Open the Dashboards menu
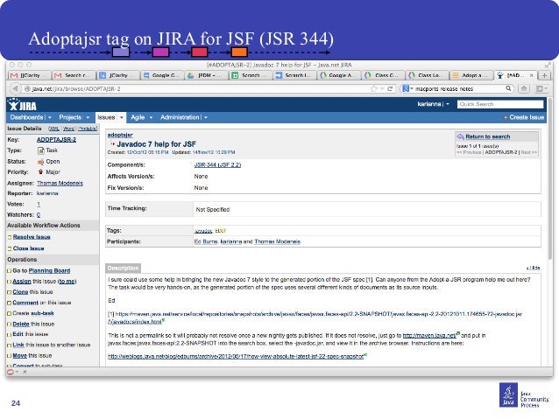559x419 pixels. pyautogui.click(x=27, y=117)
